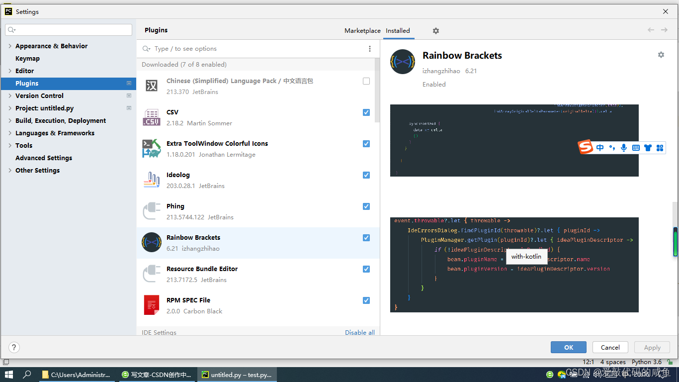The image size is (679, 382).
Task: Uncheck the Resource Bundle Editor checkbox
Action: (x=366, y=269)
